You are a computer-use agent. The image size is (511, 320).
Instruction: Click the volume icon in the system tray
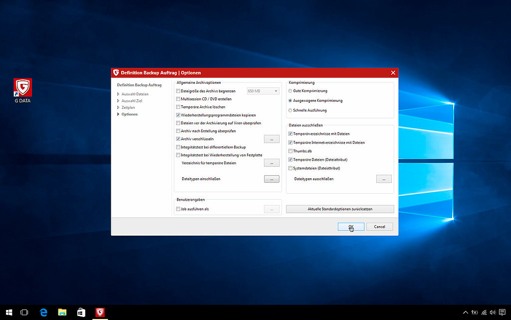coord(492,312)
